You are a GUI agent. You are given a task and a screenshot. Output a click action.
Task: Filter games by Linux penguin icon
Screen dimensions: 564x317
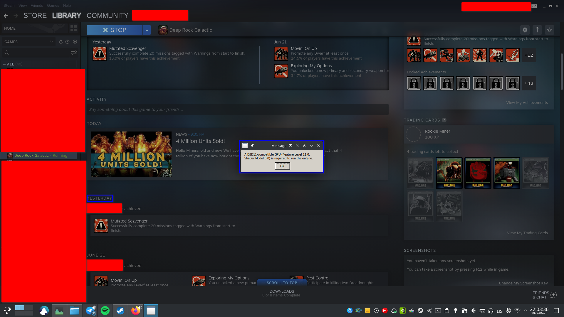click(x=61, y=42)
